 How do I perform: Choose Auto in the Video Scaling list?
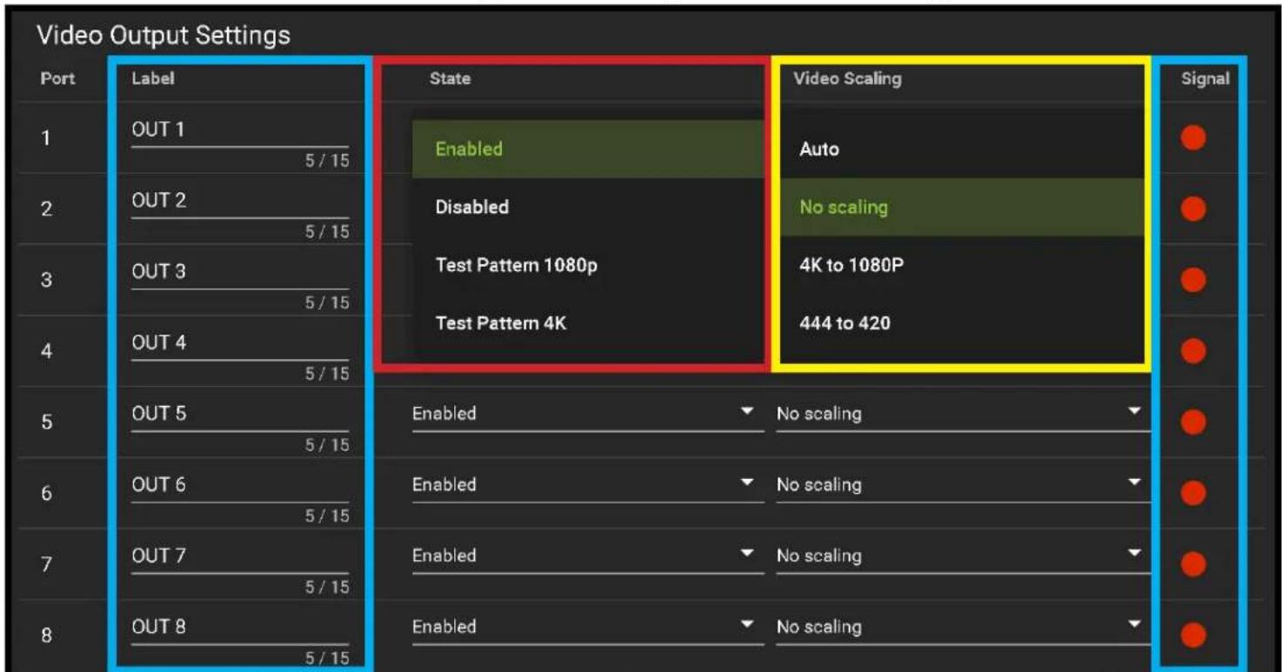[962, 149]
